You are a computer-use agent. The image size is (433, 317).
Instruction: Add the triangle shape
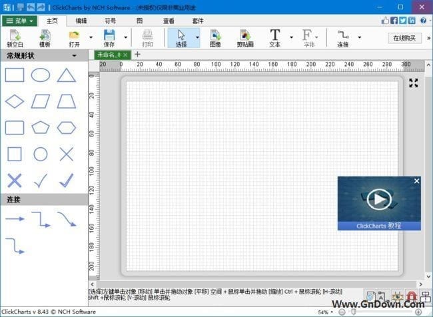point(66,75)
